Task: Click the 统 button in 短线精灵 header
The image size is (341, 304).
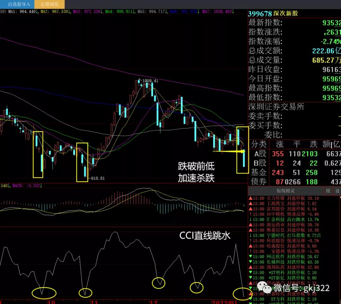Action: (328, 191)
